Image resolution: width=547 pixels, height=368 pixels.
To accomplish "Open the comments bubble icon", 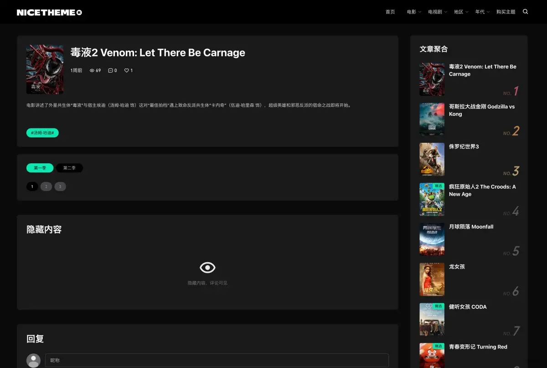I will point(109,70).
